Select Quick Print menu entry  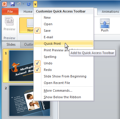(63, 44)
